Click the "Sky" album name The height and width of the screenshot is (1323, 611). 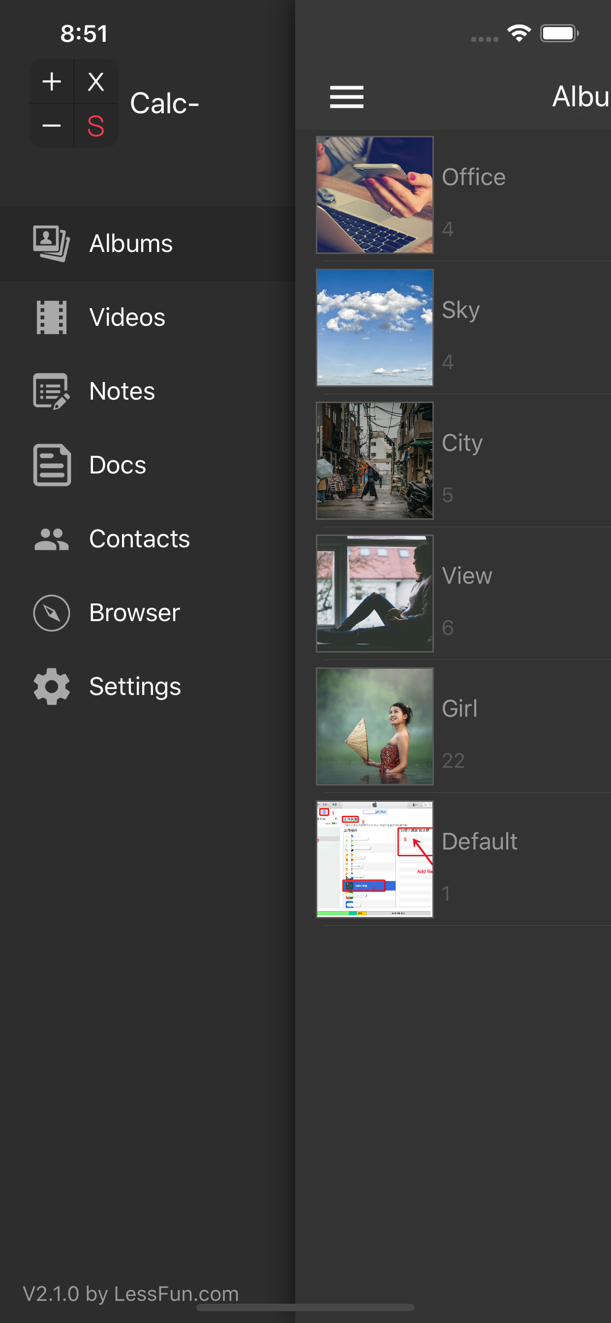(x=461, y=310)
